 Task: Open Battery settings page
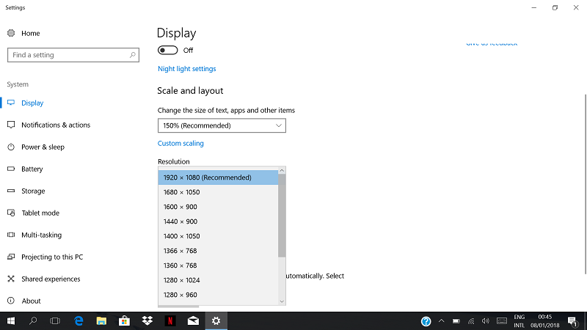tap(32, 169)
